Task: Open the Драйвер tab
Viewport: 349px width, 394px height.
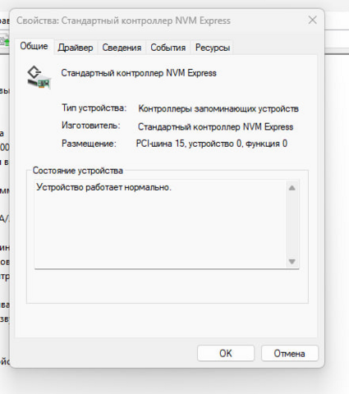Action: coord(76,48)
